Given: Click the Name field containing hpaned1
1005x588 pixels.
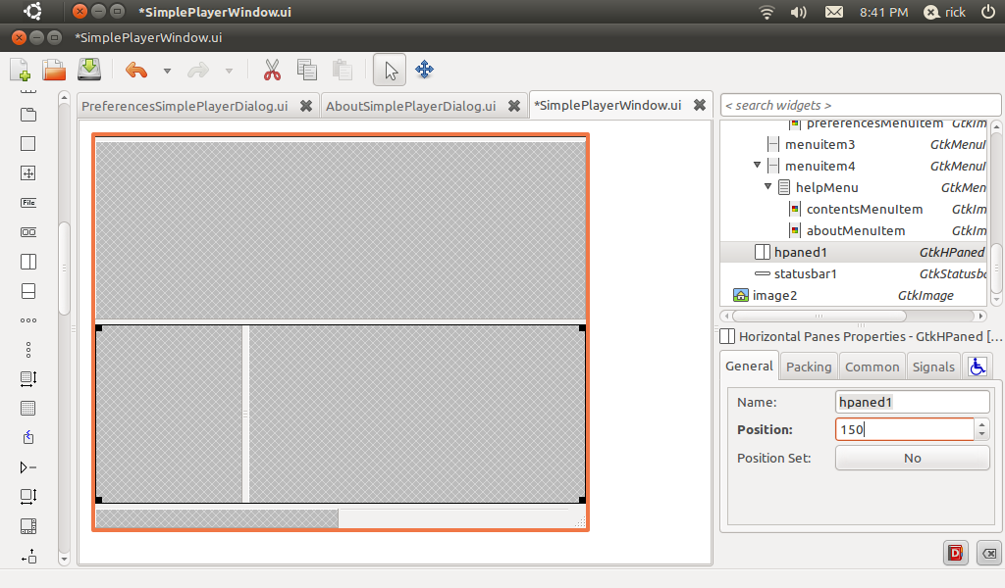Looking at the screenshot, I should pos(912,402).
